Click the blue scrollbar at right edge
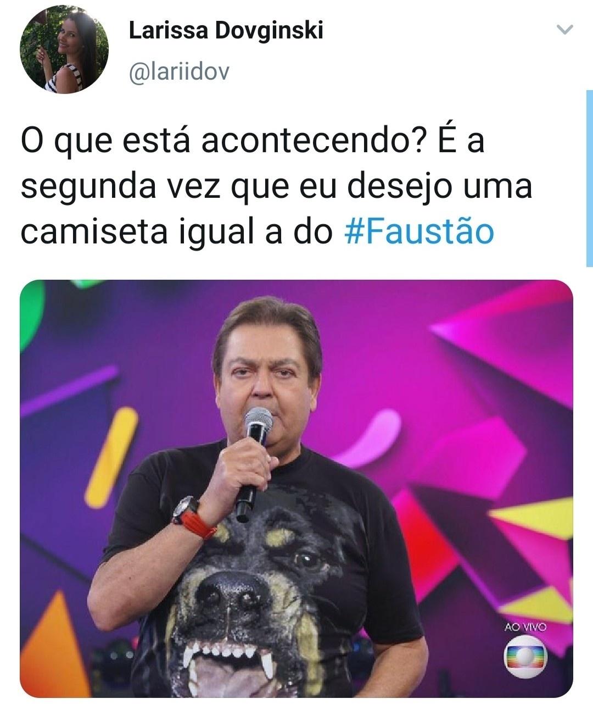The width and height of the screenshot is (593, 704). (x=589, y=179)
